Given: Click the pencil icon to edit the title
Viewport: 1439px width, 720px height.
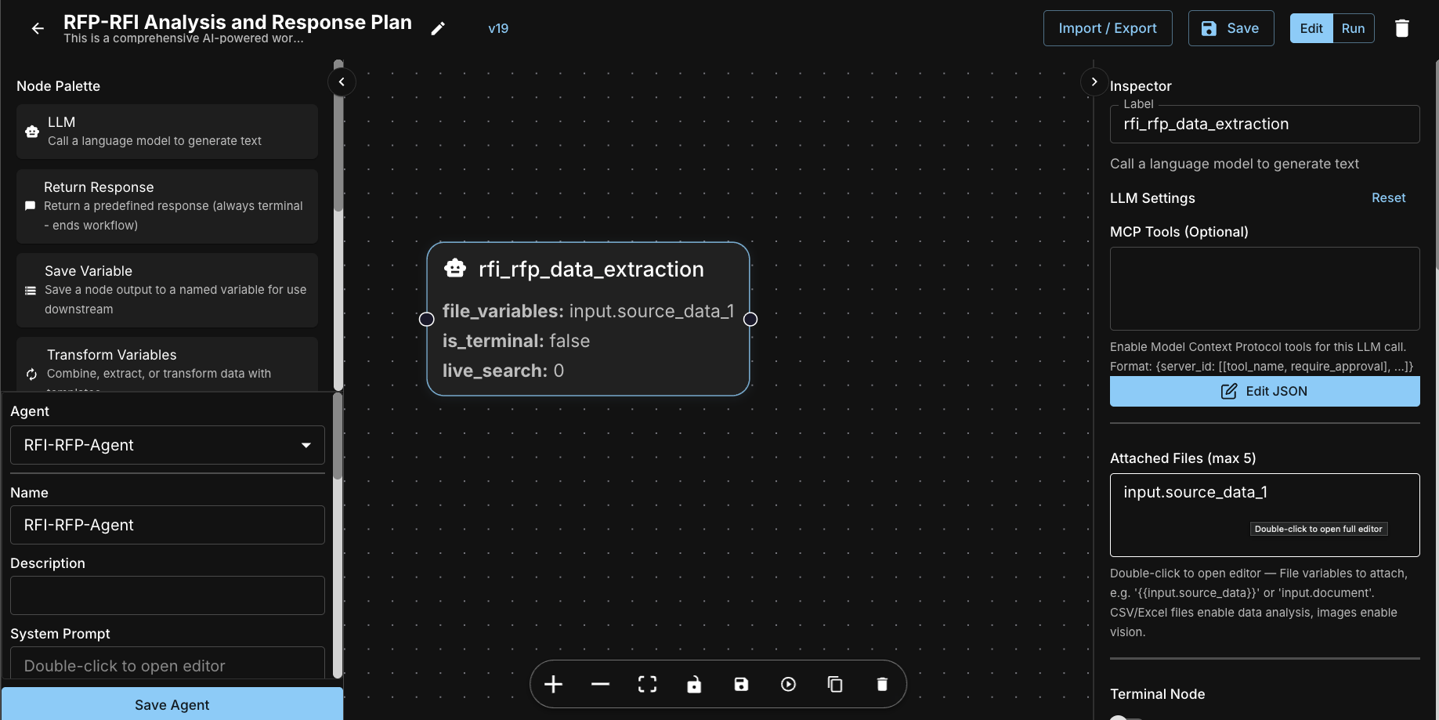Looking at the screenshot, I should (x=438, y=28).
